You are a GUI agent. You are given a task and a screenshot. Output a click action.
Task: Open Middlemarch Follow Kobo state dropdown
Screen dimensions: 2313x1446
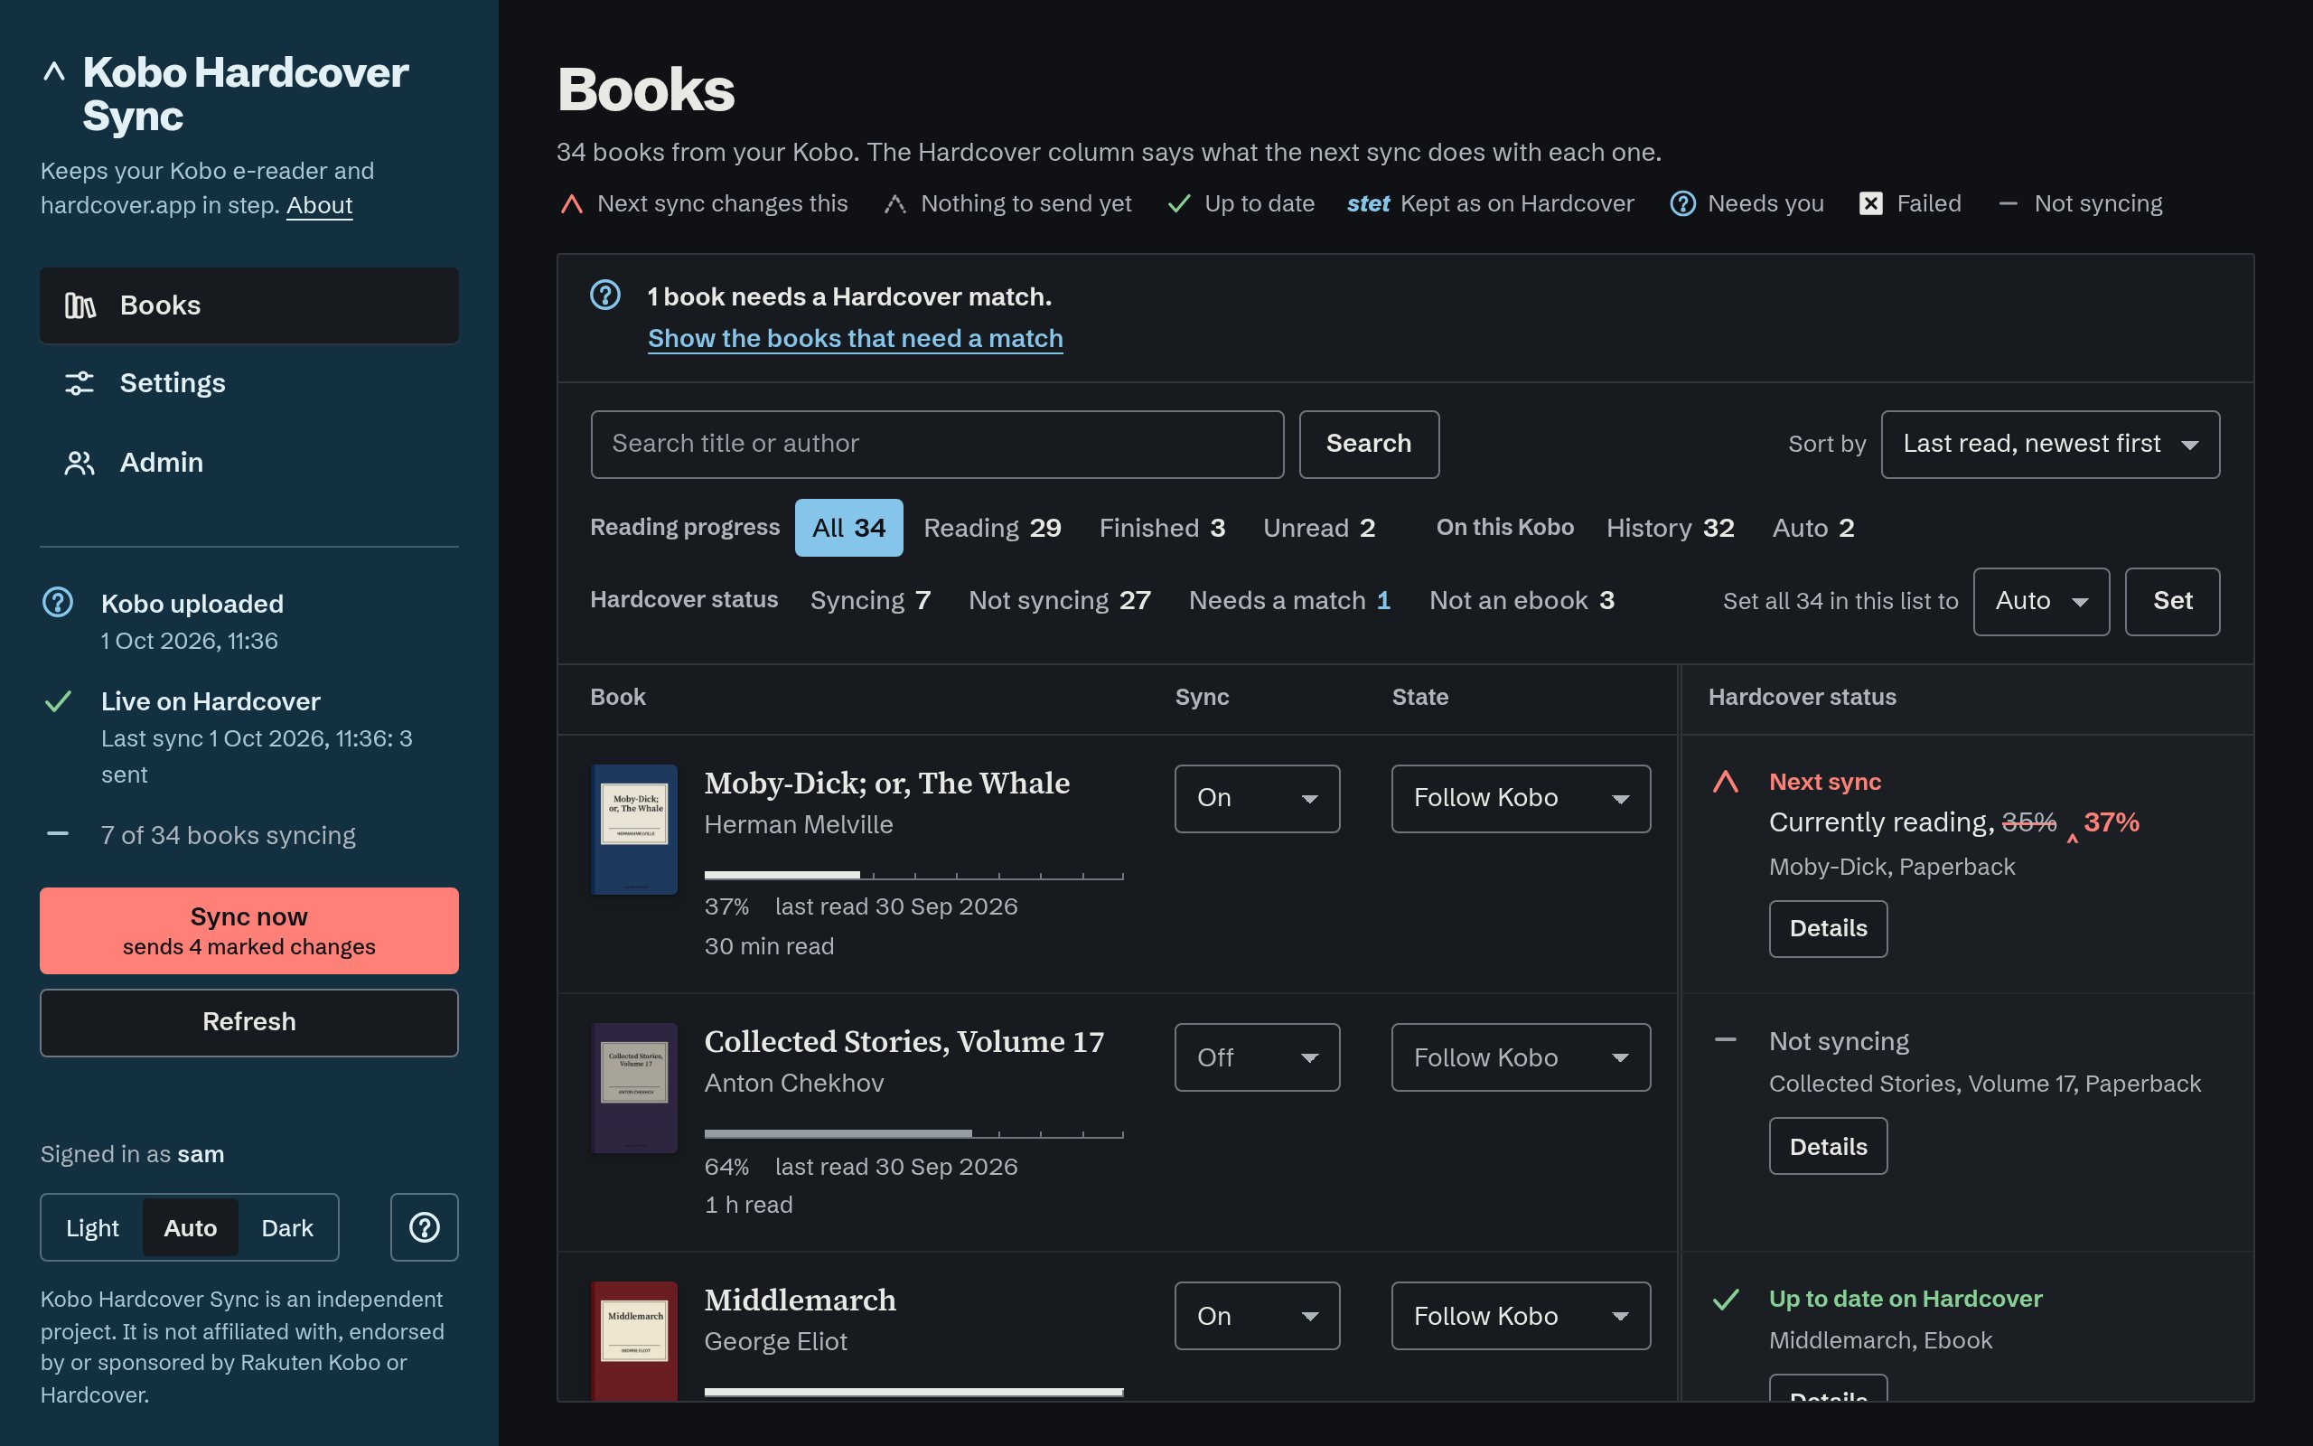tap(1521, 1316)
